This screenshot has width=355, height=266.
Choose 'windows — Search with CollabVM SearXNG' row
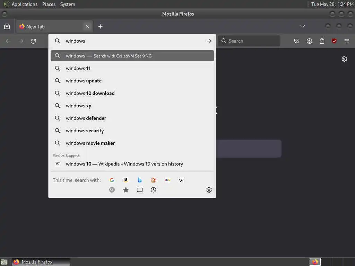[132, 56]
